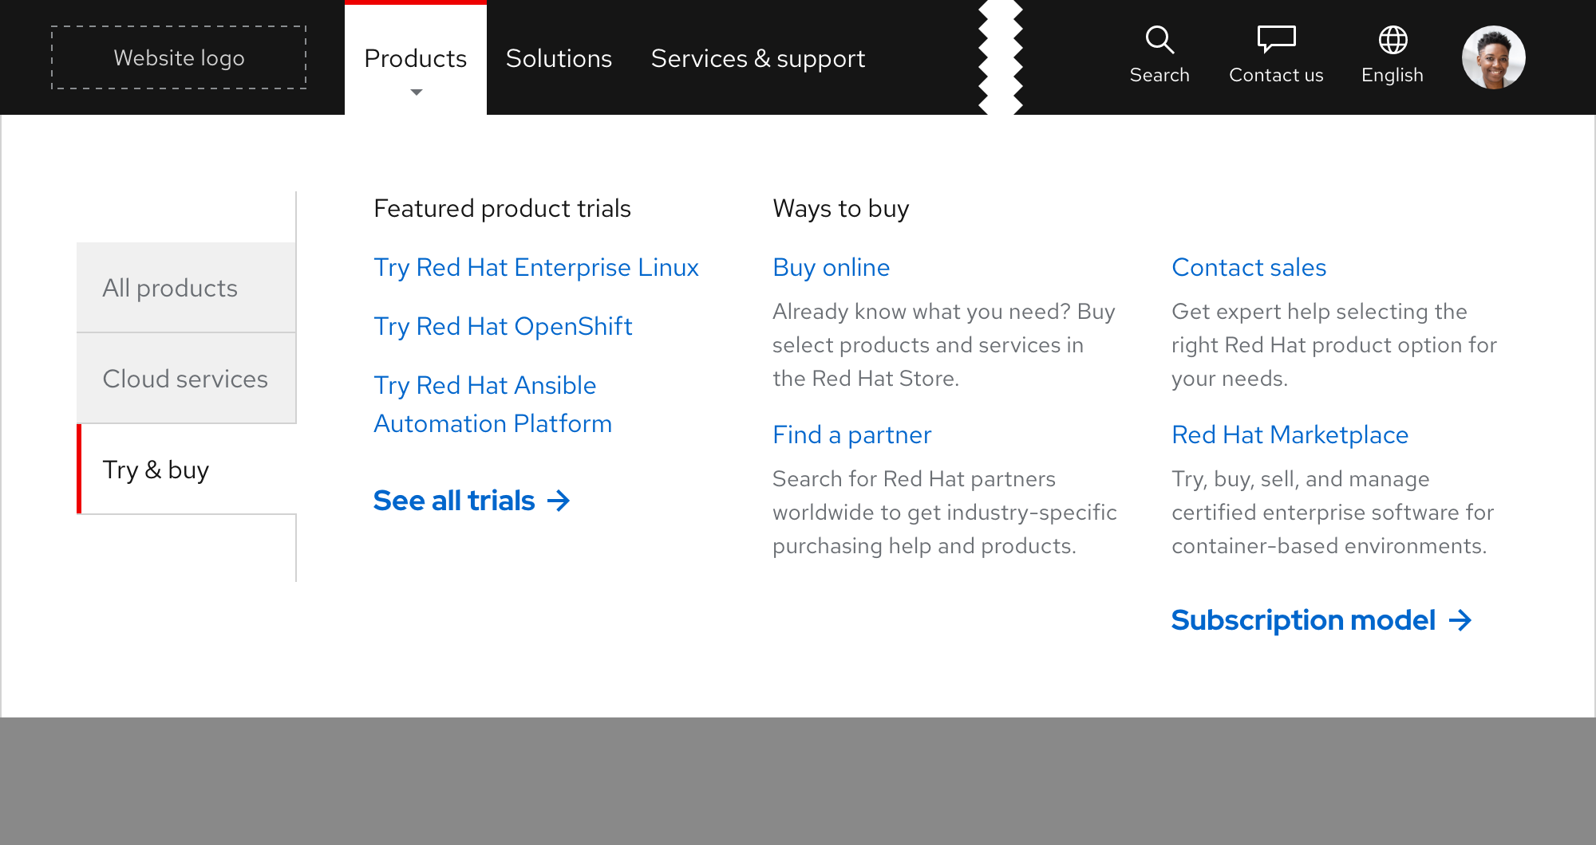This screenshot has width=1596, height=845.
Task: Open Services & support menu
Action: (757, 58)
